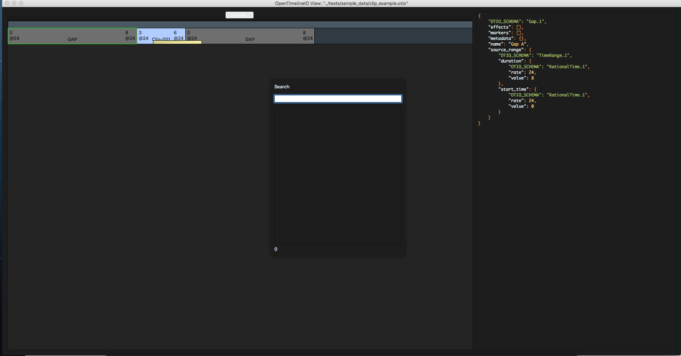Screen dimensions: 681x356
Task: Click the green zoom button in the title bar
Action: click(x=22, y=3)
